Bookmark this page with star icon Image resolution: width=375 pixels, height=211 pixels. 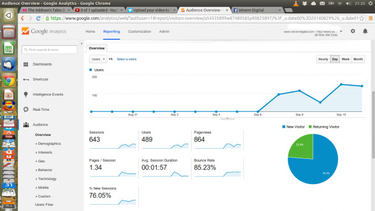[x=362, y=18]
